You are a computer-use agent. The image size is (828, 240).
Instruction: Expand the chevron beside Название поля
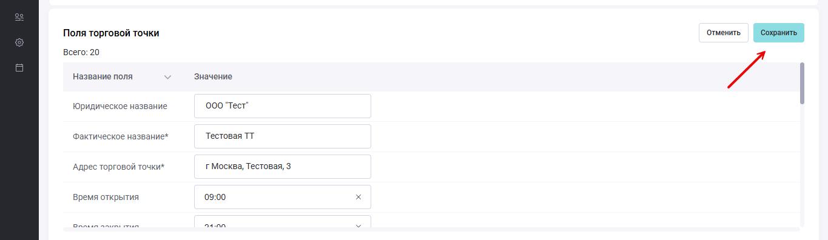point(168,77)
